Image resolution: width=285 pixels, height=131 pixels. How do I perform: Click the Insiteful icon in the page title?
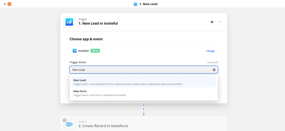click(136, 4)
